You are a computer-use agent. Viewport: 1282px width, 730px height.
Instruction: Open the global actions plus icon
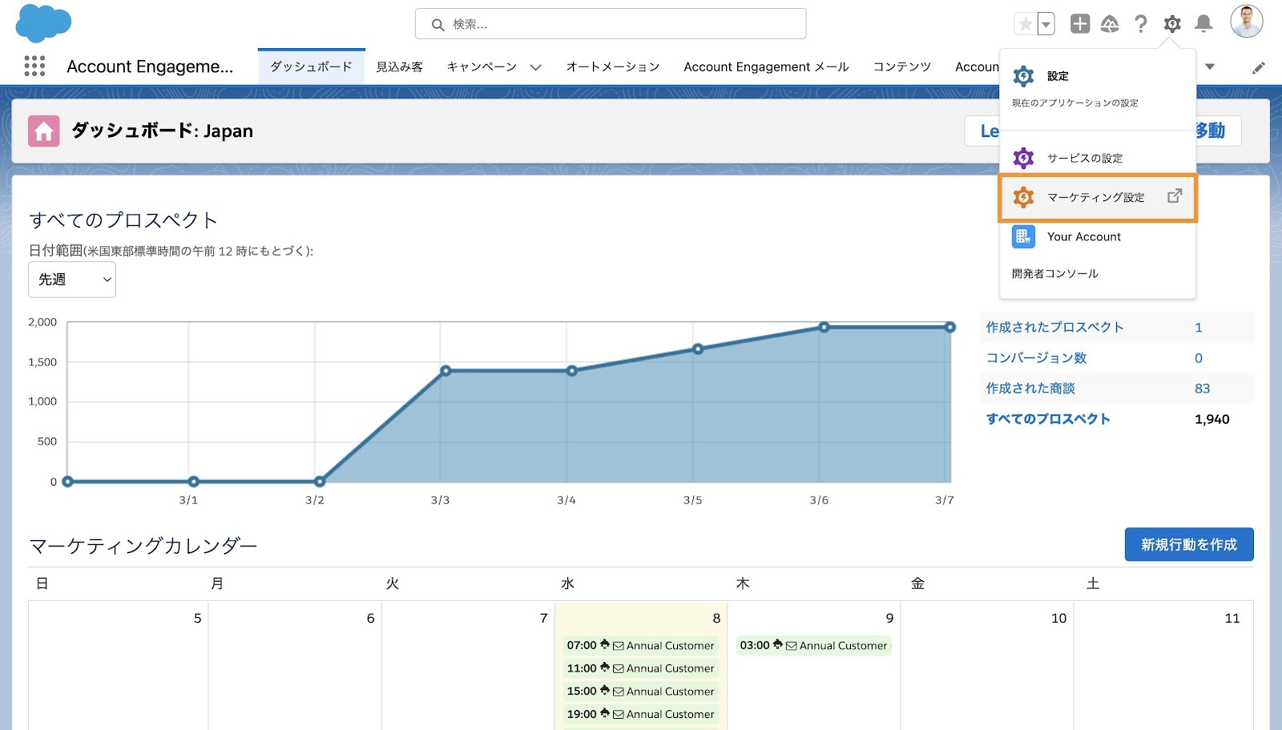(1080, 24)
